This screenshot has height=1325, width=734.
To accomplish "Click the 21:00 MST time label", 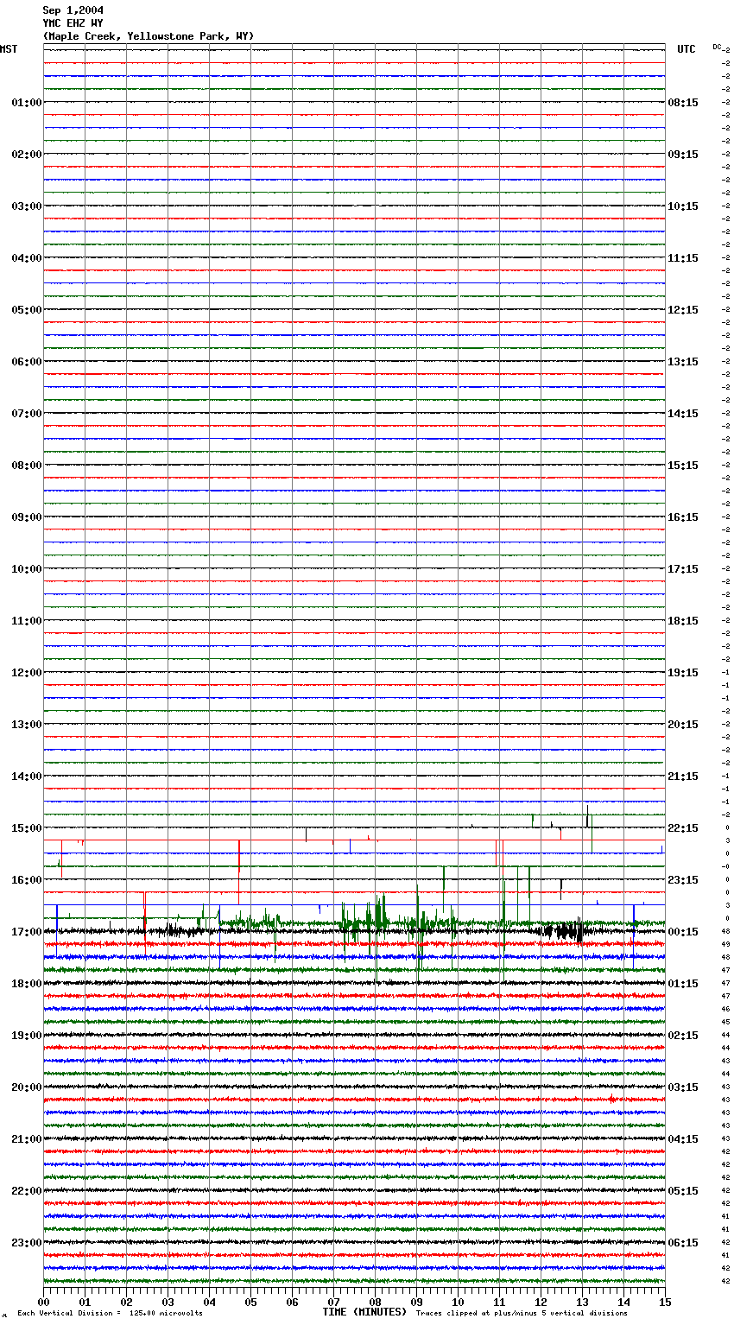I will (26, 1139).
